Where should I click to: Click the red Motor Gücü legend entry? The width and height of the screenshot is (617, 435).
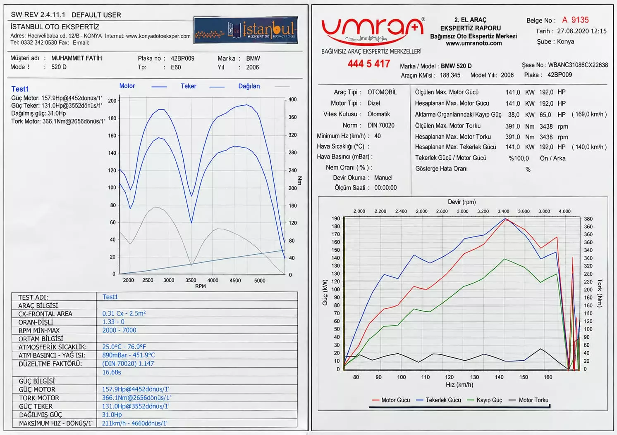(x=391, y=400)
